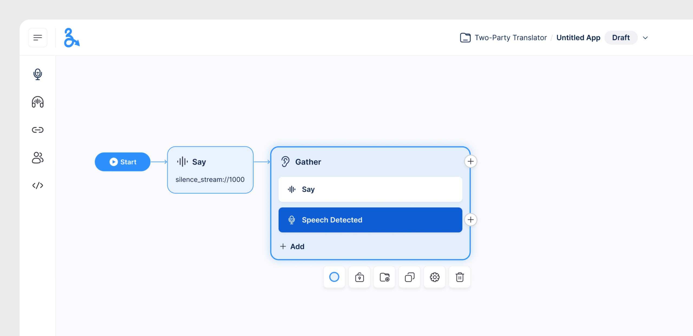Select the Say row inside Gather
The image size is (693, 336).
coord(370,189)
